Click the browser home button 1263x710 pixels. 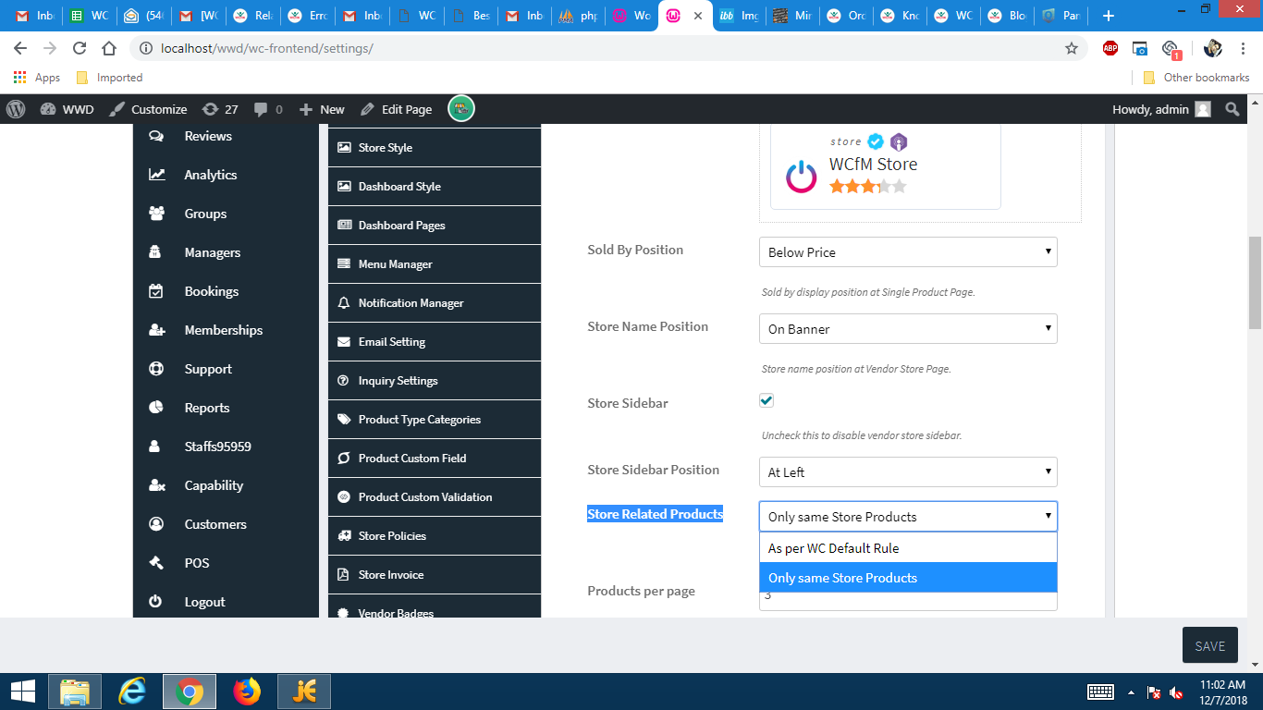pyautogui.click(x=109, y=48)
